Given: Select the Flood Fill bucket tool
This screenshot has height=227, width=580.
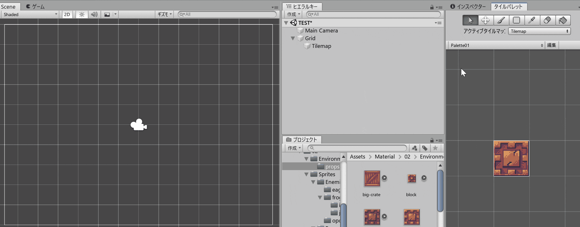Looking at the screenshot, I should [x=563, y=20].
